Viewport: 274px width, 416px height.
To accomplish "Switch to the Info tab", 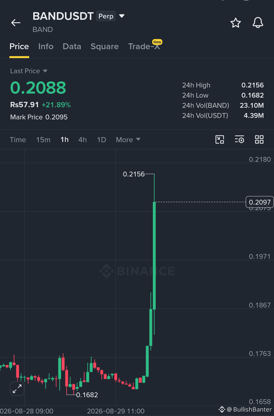I will 46,46.
